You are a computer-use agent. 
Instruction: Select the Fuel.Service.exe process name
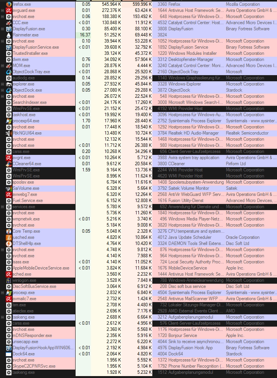pyautogui.click(x=28, y=201)
